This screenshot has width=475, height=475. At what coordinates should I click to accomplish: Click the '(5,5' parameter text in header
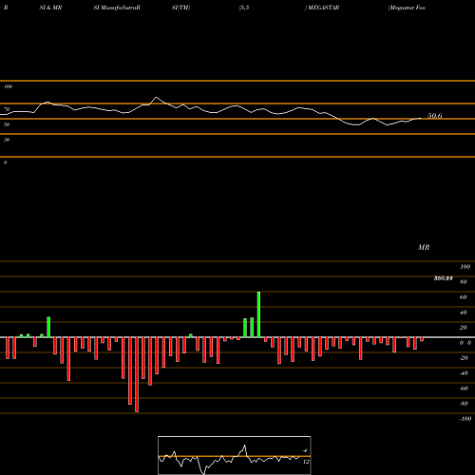point(244,8)
